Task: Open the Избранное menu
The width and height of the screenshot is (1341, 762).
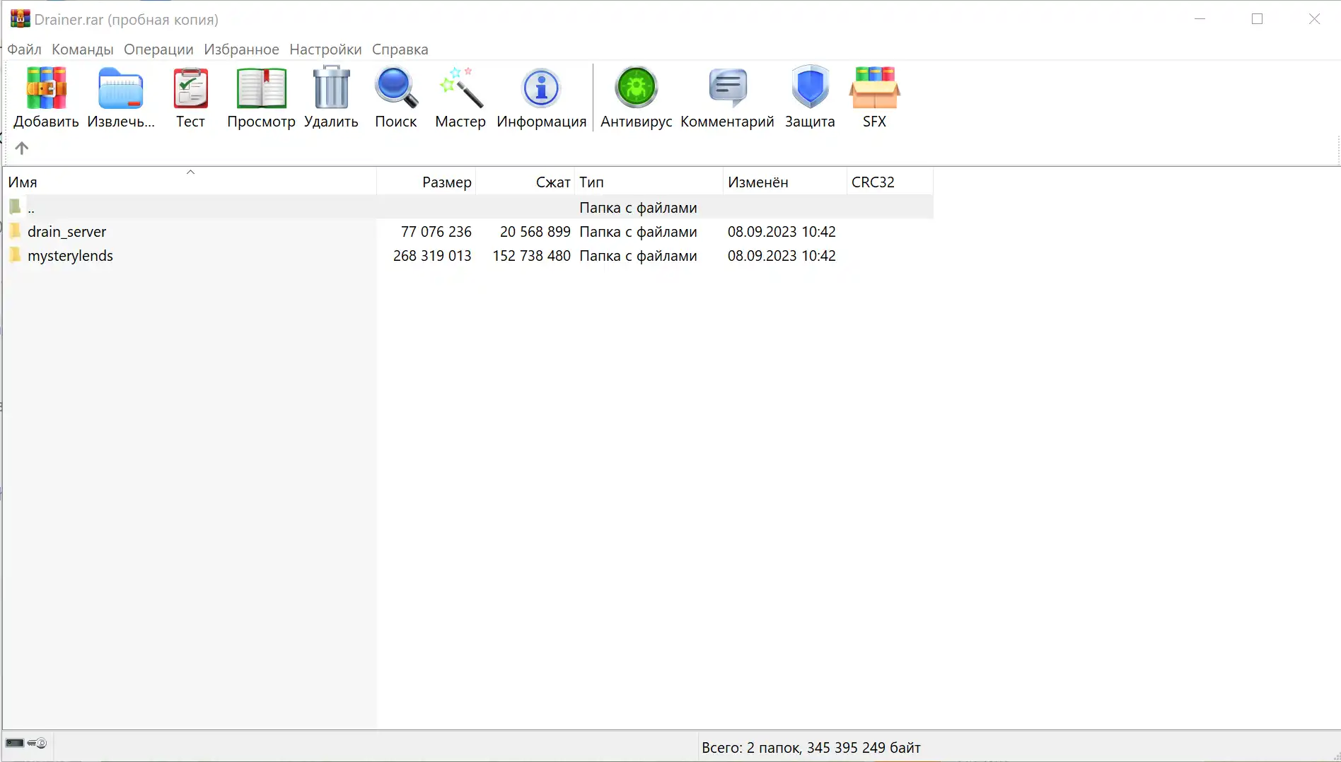Action: pyautogui.click(x=241, y=49)
